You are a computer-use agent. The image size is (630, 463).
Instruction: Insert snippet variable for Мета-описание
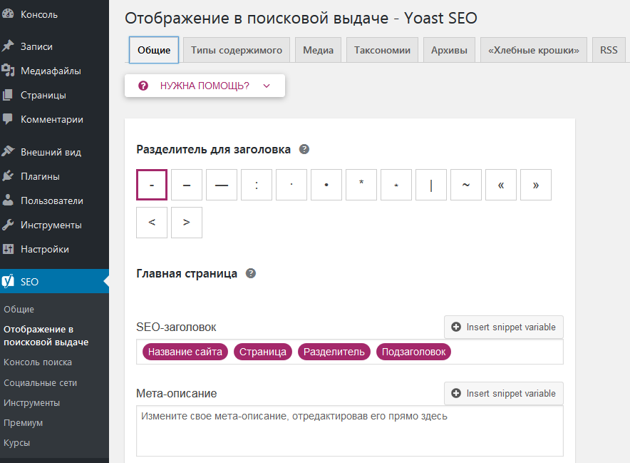(x=504, y=393)
